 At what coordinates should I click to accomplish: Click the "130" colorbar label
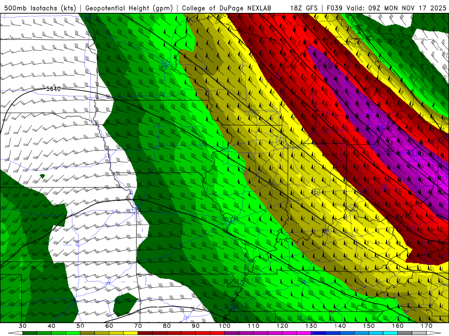coord(311,326)
